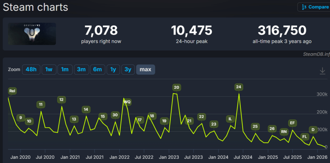Set chart zoom to 1m
Viewport: 330px width, 163px height.
[65, 69]
